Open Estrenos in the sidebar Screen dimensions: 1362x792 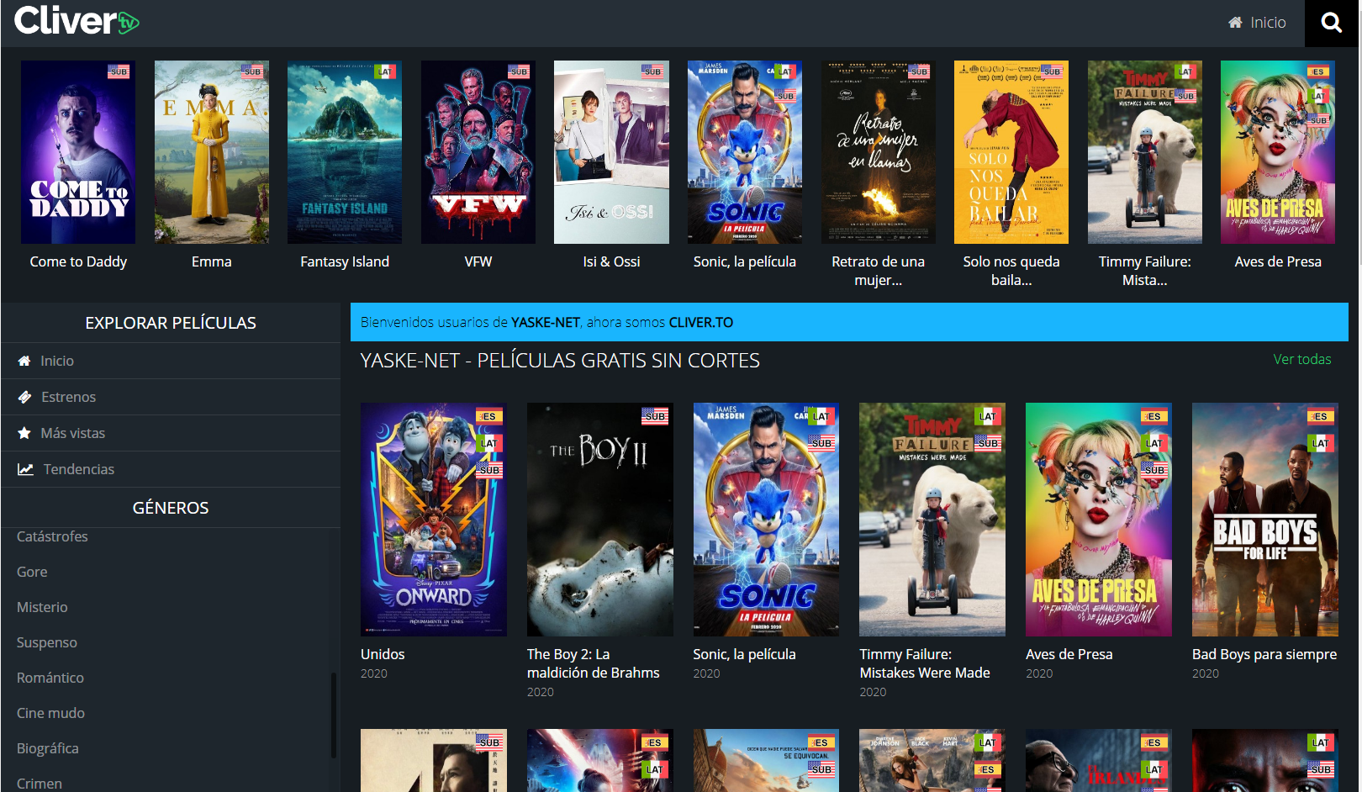point(171,397)
